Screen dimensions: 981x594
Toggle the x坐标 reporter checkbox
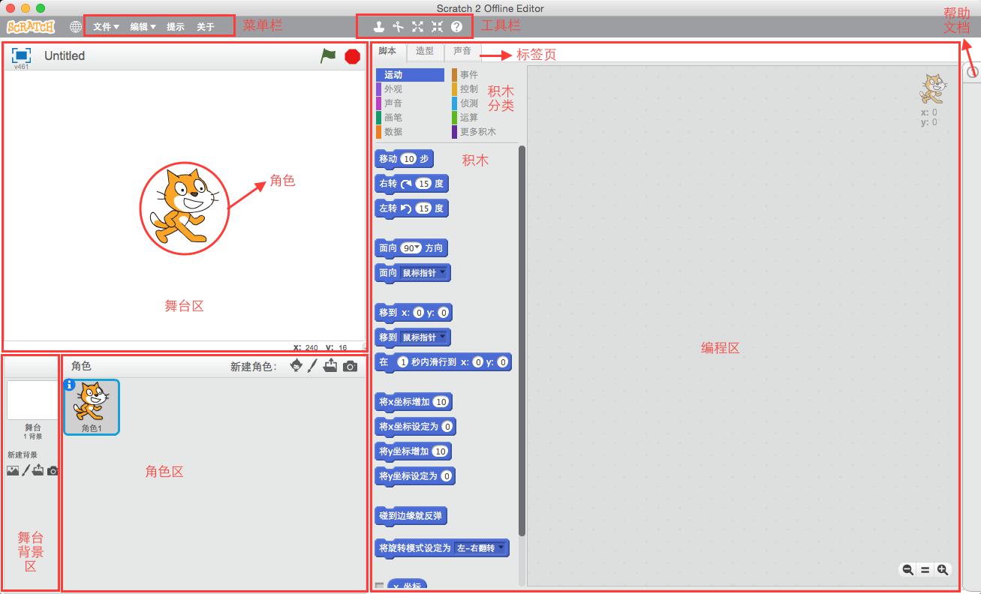pyautogui.click(x=380, y=587)
